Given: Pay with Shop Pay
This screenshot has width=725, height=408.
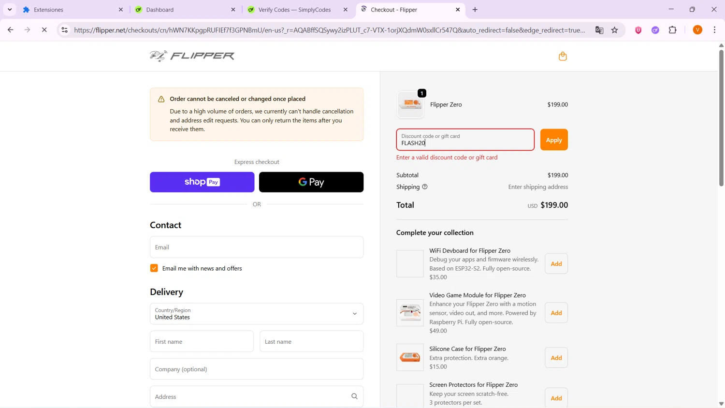Looking at the screenshot, I should pyautogui.click(x=202, y=182).
